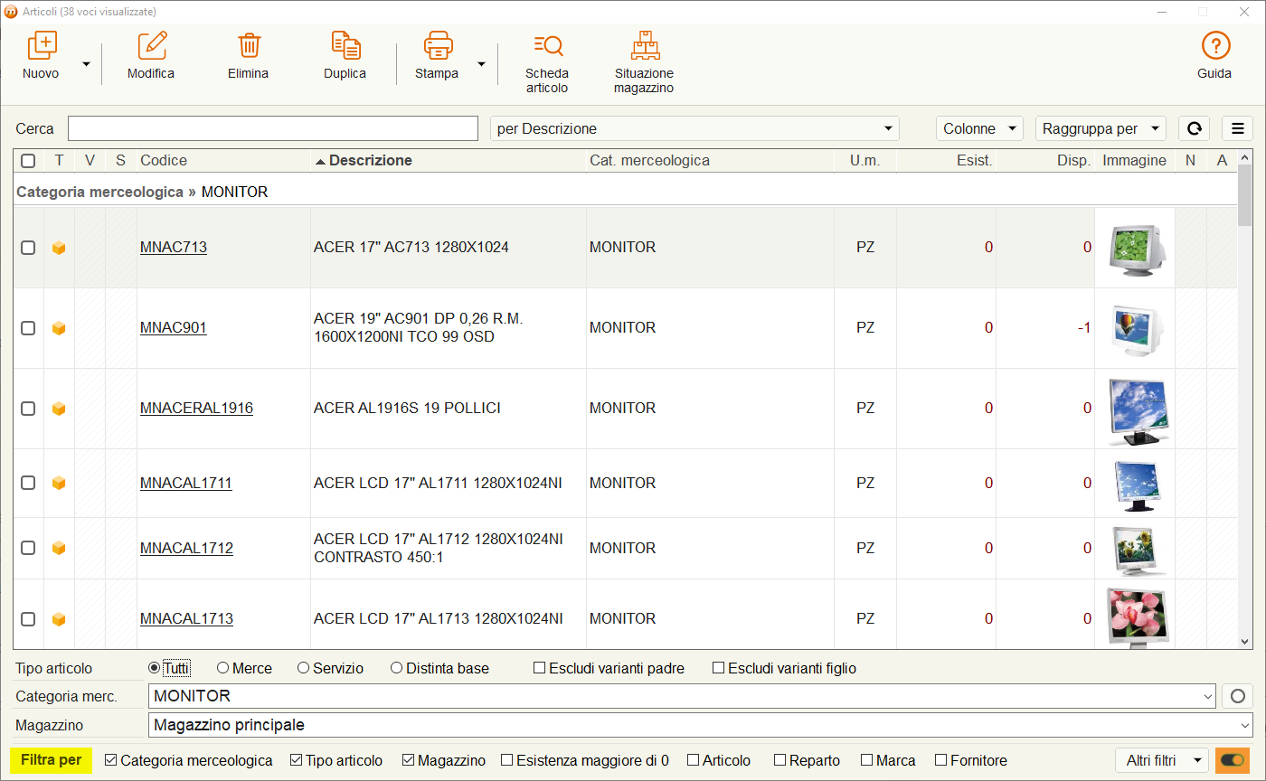Sort by the U.m. column header
Viewport: 1266px width, 781px height.
(x=864, y=160)
